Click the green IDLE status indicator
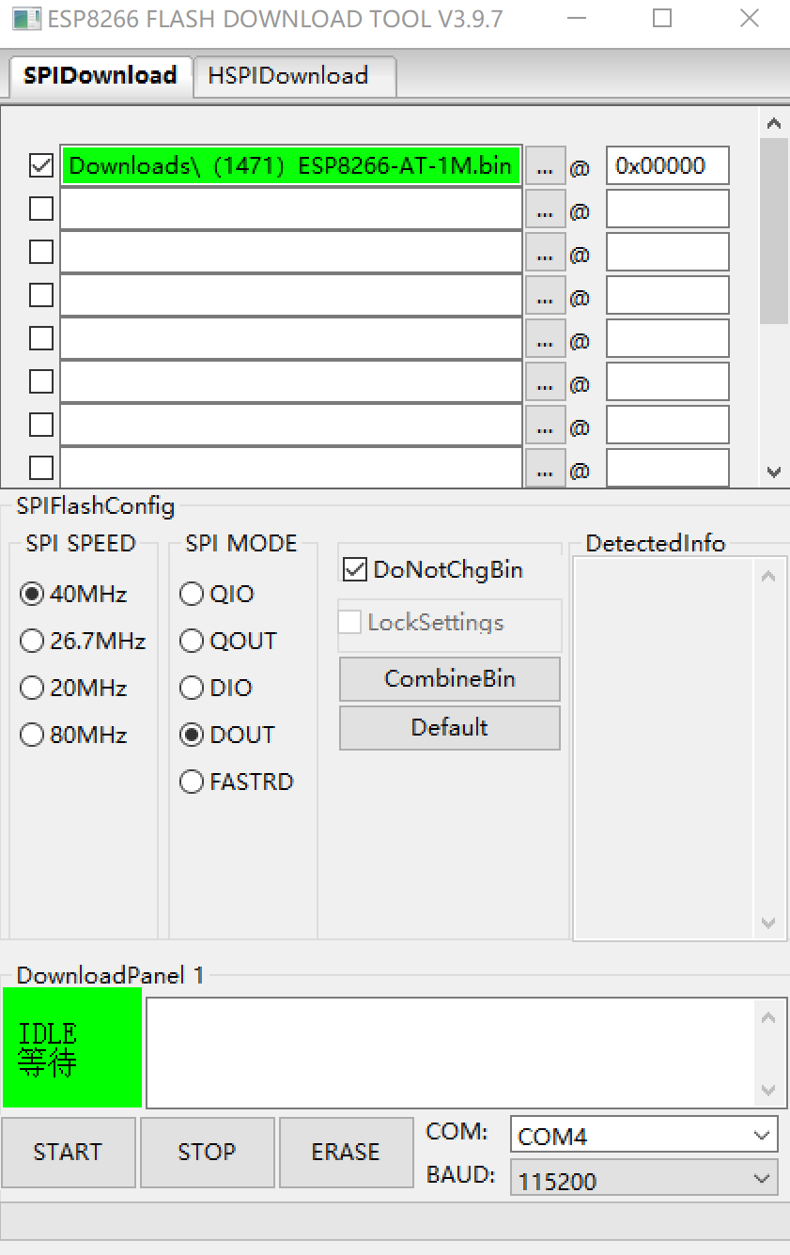The height and width of the screenshot is (1255, 790). point(72,1047)
